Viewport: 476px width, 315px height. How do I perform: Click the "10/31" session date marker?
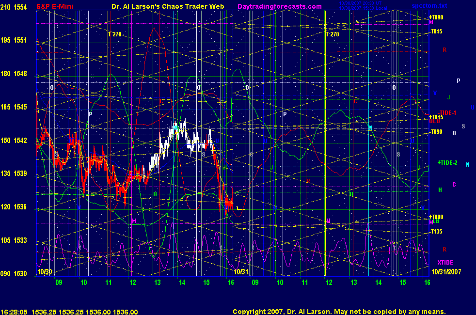coord(241,271)
